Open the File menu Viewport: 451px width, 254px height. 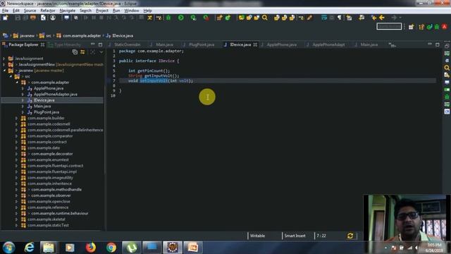(x=5, y=11)
